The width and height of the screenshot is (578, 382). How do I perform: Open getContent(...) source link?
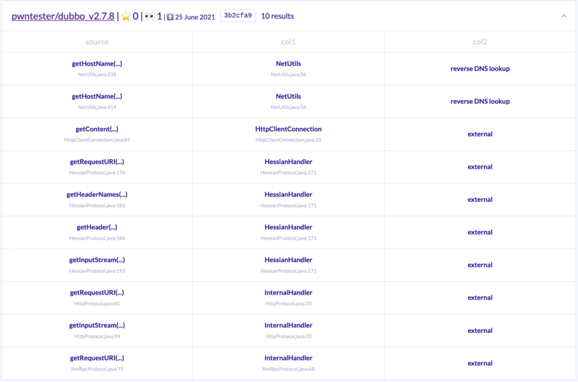point(97,129)
